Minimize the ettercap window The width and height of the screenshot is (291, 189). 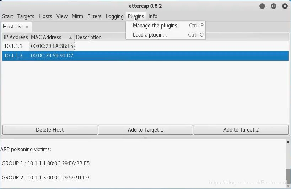point(262,6)
